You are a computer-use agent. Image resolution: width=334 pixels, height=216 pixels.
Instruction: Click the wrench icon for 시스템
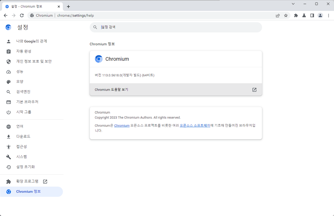click(x=9, y=157)
